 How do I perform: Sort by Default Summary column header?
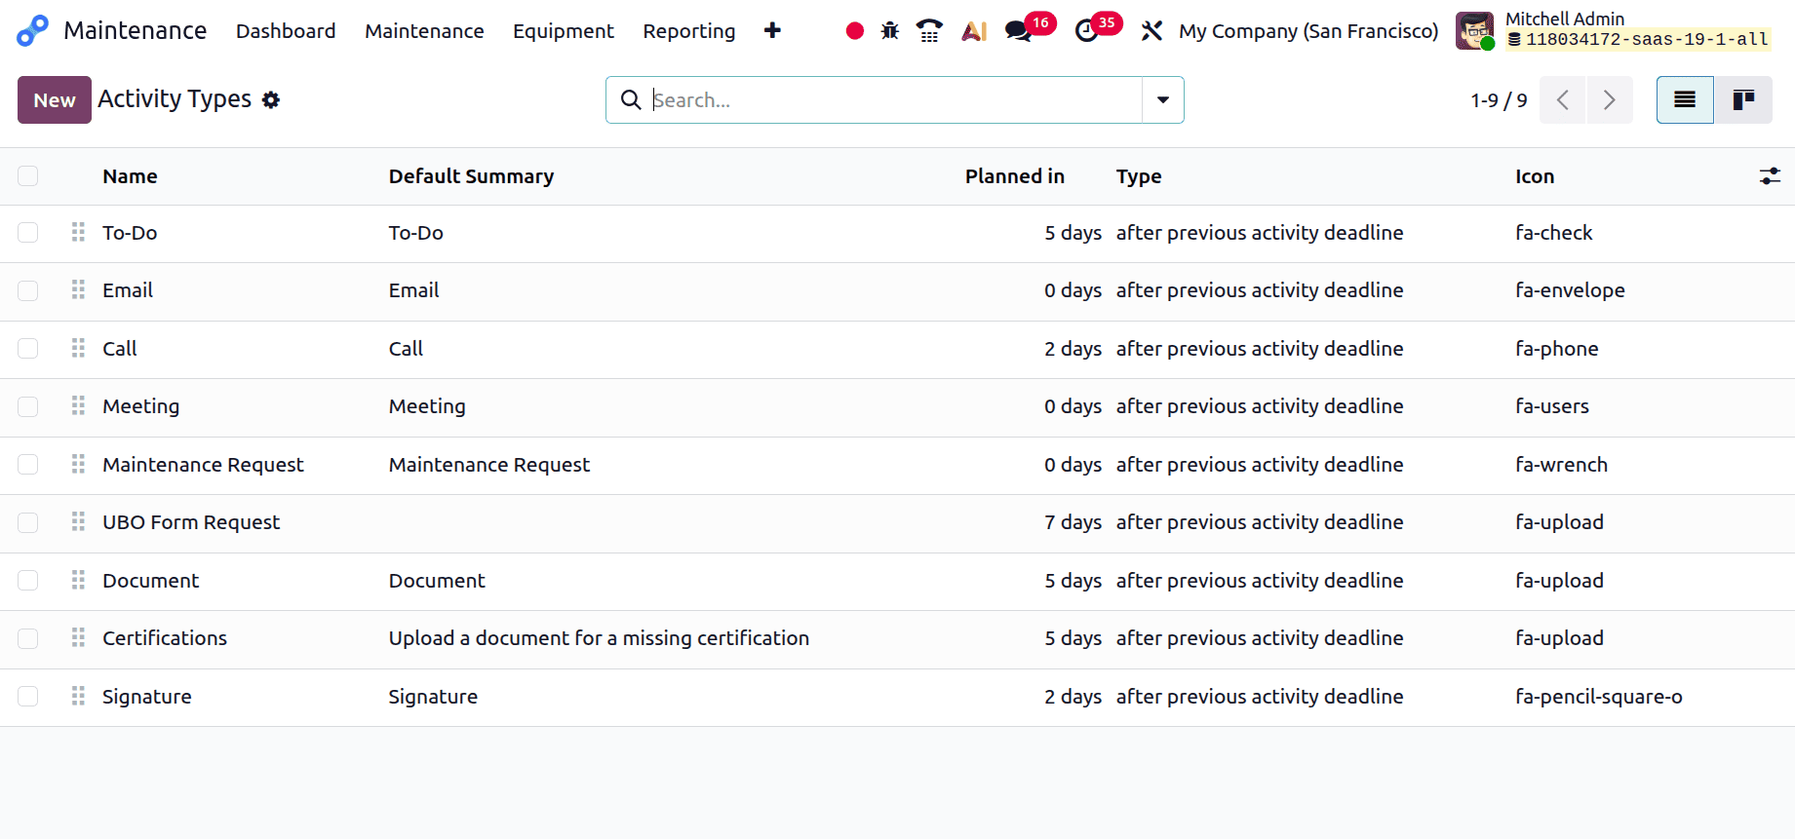(x=471, y=176)
